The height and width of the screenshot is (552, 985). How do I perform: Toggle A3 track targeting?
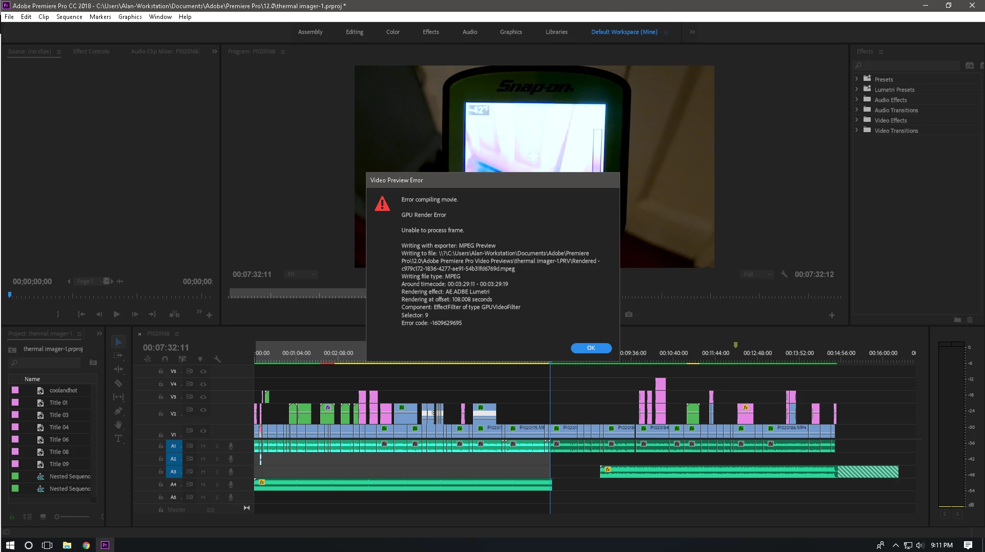(x=173, y=472)
